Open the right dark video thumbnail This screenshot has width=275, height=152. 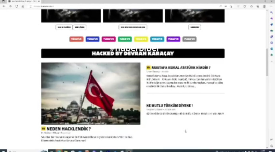click(194, 16)
